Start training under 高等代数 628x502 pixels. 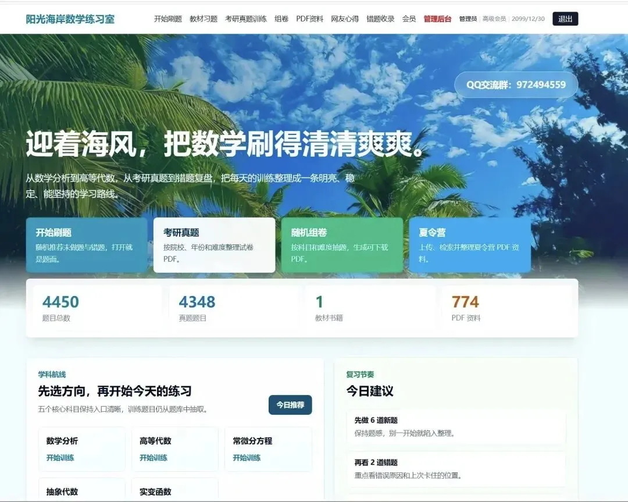(154, 458)
